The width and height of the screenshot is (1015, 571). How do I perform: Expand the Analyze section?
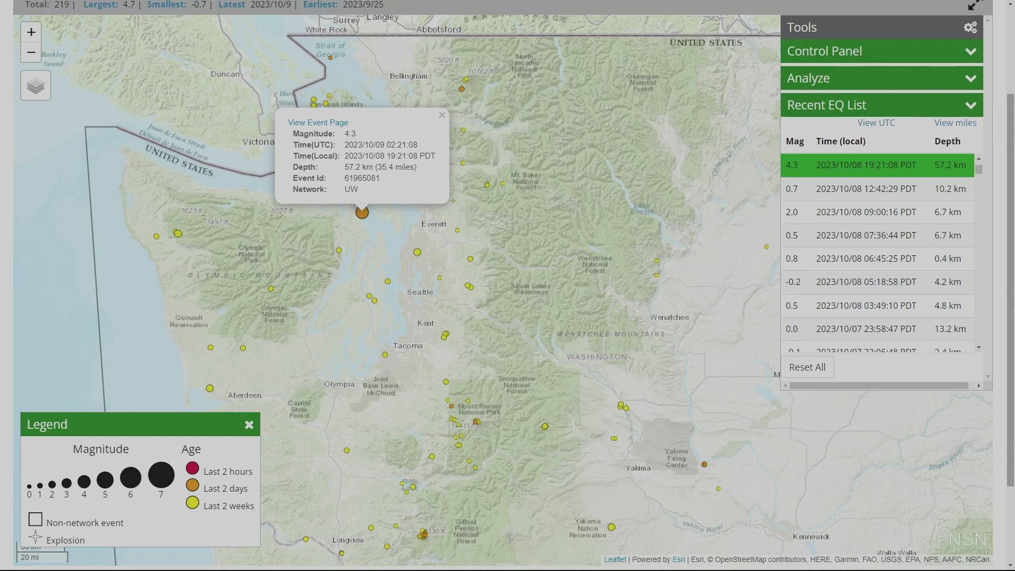tap(882, 78)
